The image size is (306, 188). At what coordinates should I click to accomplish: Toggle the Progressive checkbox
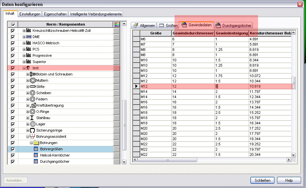pyautogui.click(x=13, y=55)
